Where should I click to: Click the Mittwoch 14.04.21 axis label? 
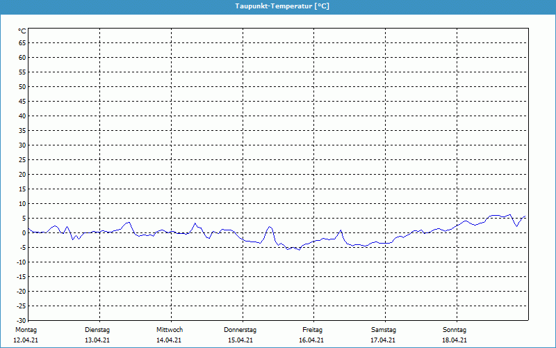click(x=169, y=335)
